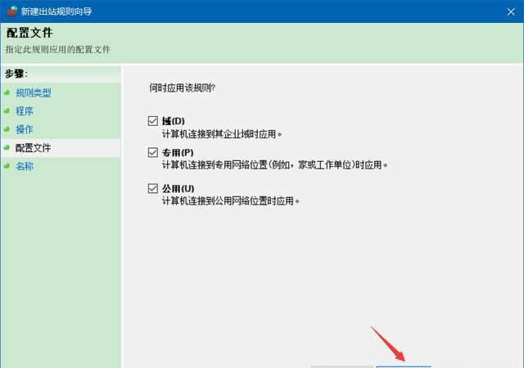Click the 计算机连接到其企业域时应用 description
This screenshot has width=524, height=368.
click(222, 134)
